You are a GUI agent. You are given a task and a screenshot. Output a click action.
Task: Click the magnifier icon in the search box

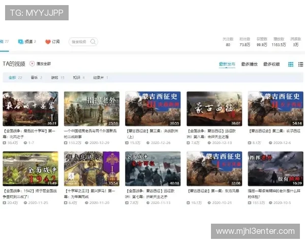(93, 42)
